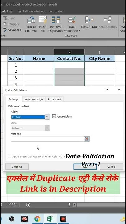This screenshot has height=224, width=126.
Task: Click the Tell me lightbulb search box
Action: tap(41, 11)
